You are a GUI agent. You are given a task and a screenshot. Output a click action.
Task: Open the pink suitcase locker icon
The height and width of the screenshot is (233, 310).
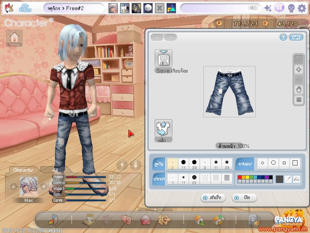pyautogui.click(x=127, y=220)
